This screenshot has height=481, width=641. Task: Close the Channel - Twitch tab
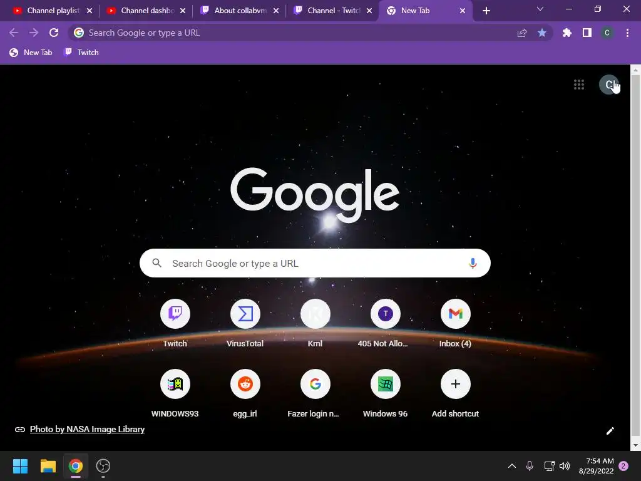pyautogui.click(x=369, y=11)
